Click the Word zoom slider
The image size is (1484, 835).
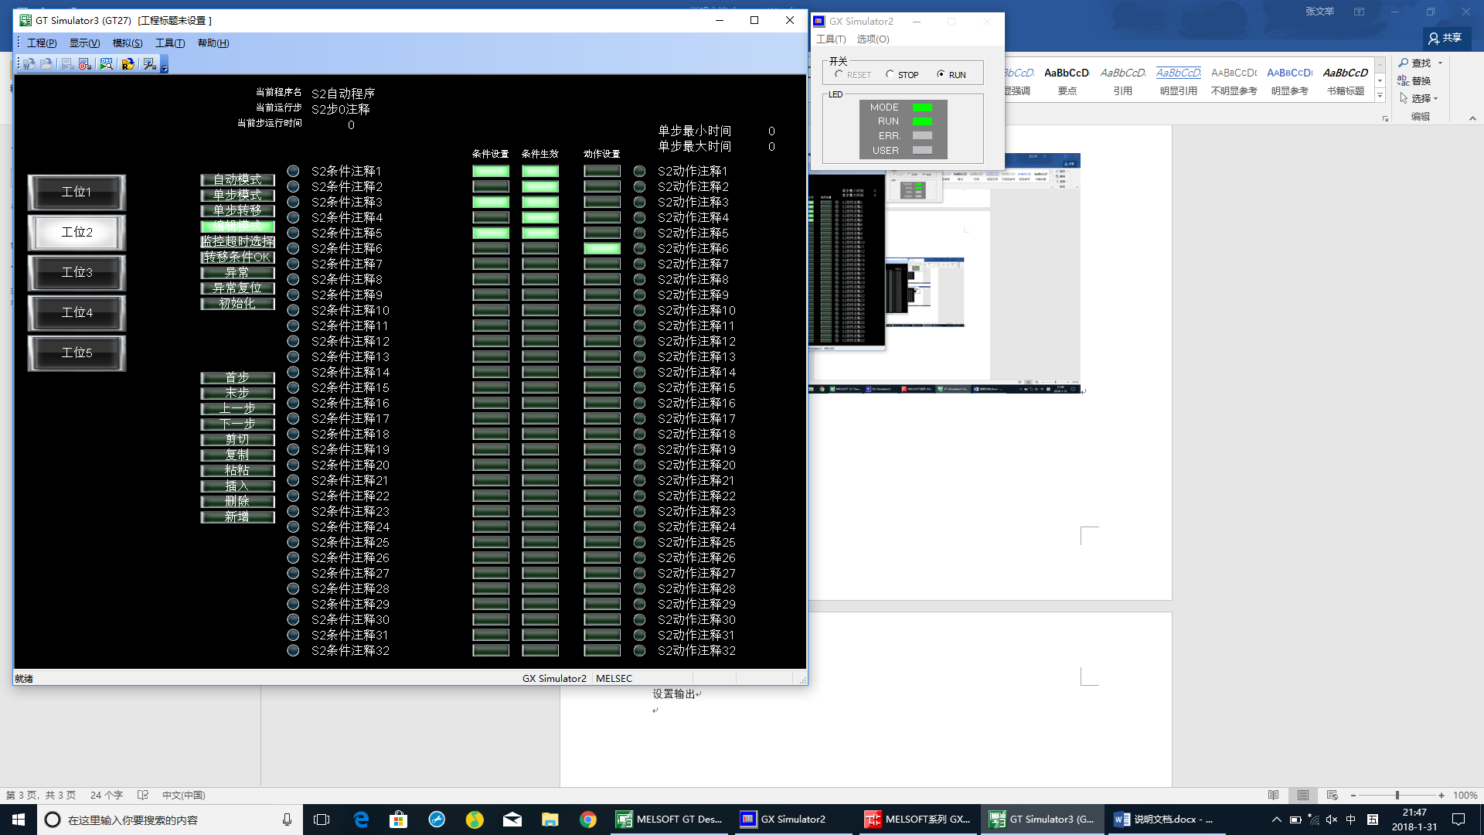point(1397,796)
